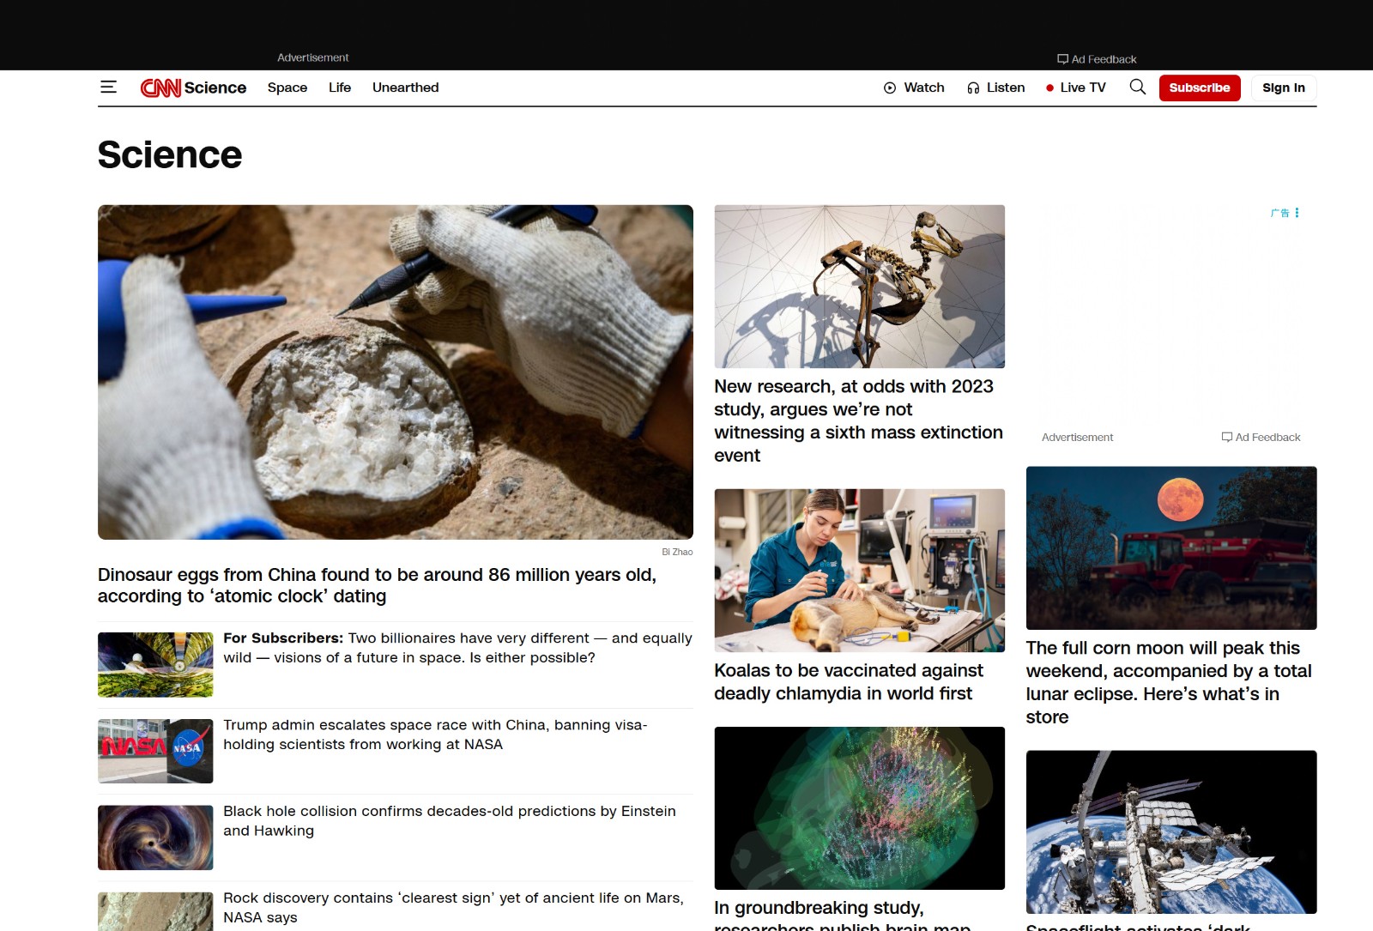Open the dinosaur eggs from China headline
1373x931 pixels.
tap(376, 585)
